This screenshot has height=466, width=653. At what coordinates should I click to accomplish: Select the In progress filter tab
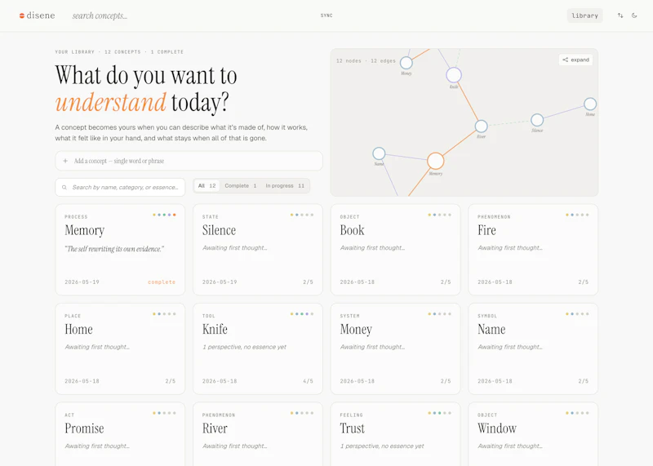(x=285, y=186)
